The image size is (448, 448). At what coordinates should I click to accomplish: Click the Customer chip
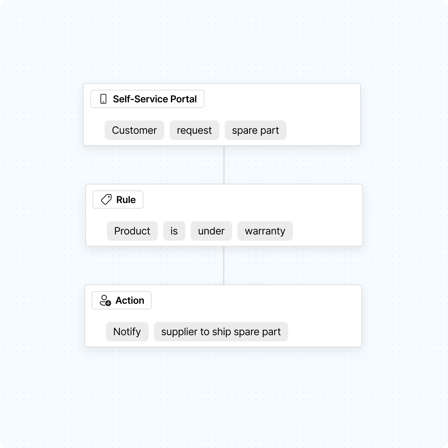134,130
